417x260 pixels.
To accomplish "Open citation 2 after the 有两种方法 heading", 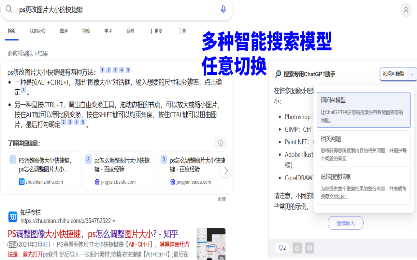I will [x=109, y=70].
